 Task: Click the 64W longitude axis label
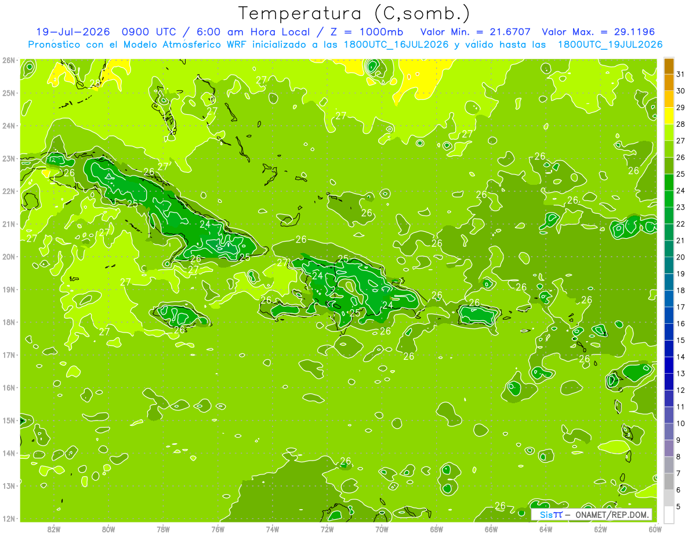(546, 529)
